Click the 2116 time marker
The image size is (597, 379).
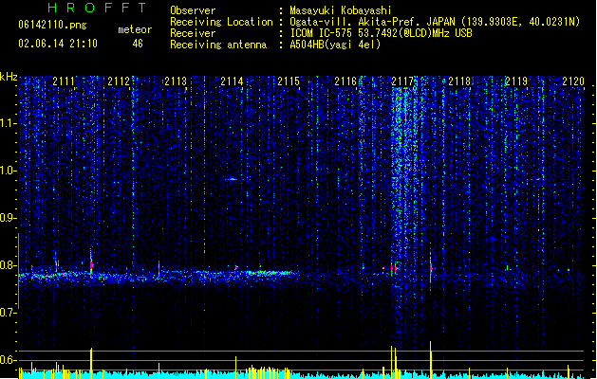(x=345, y=81)
